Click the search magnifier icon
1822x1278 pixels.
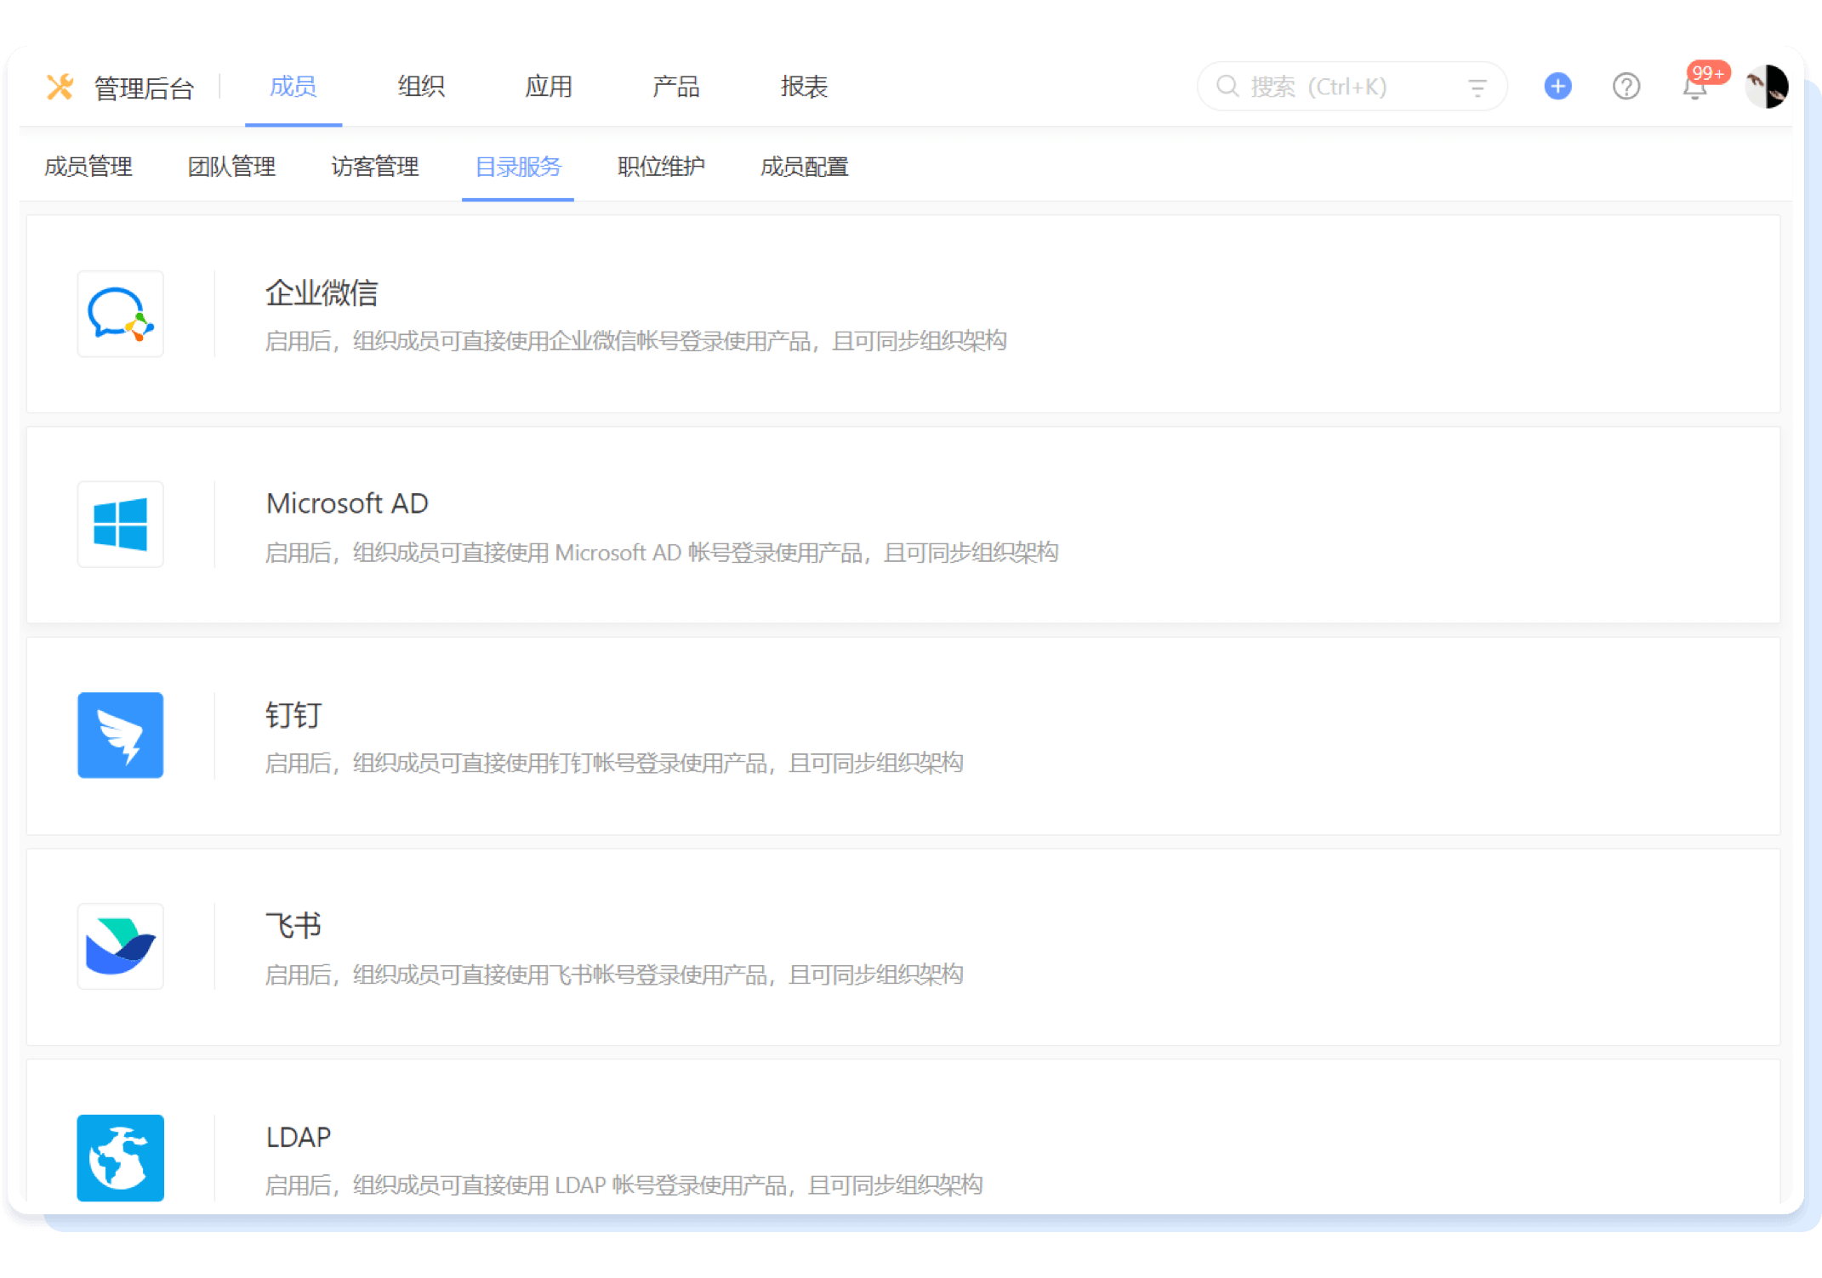(x=1227, y=86)
